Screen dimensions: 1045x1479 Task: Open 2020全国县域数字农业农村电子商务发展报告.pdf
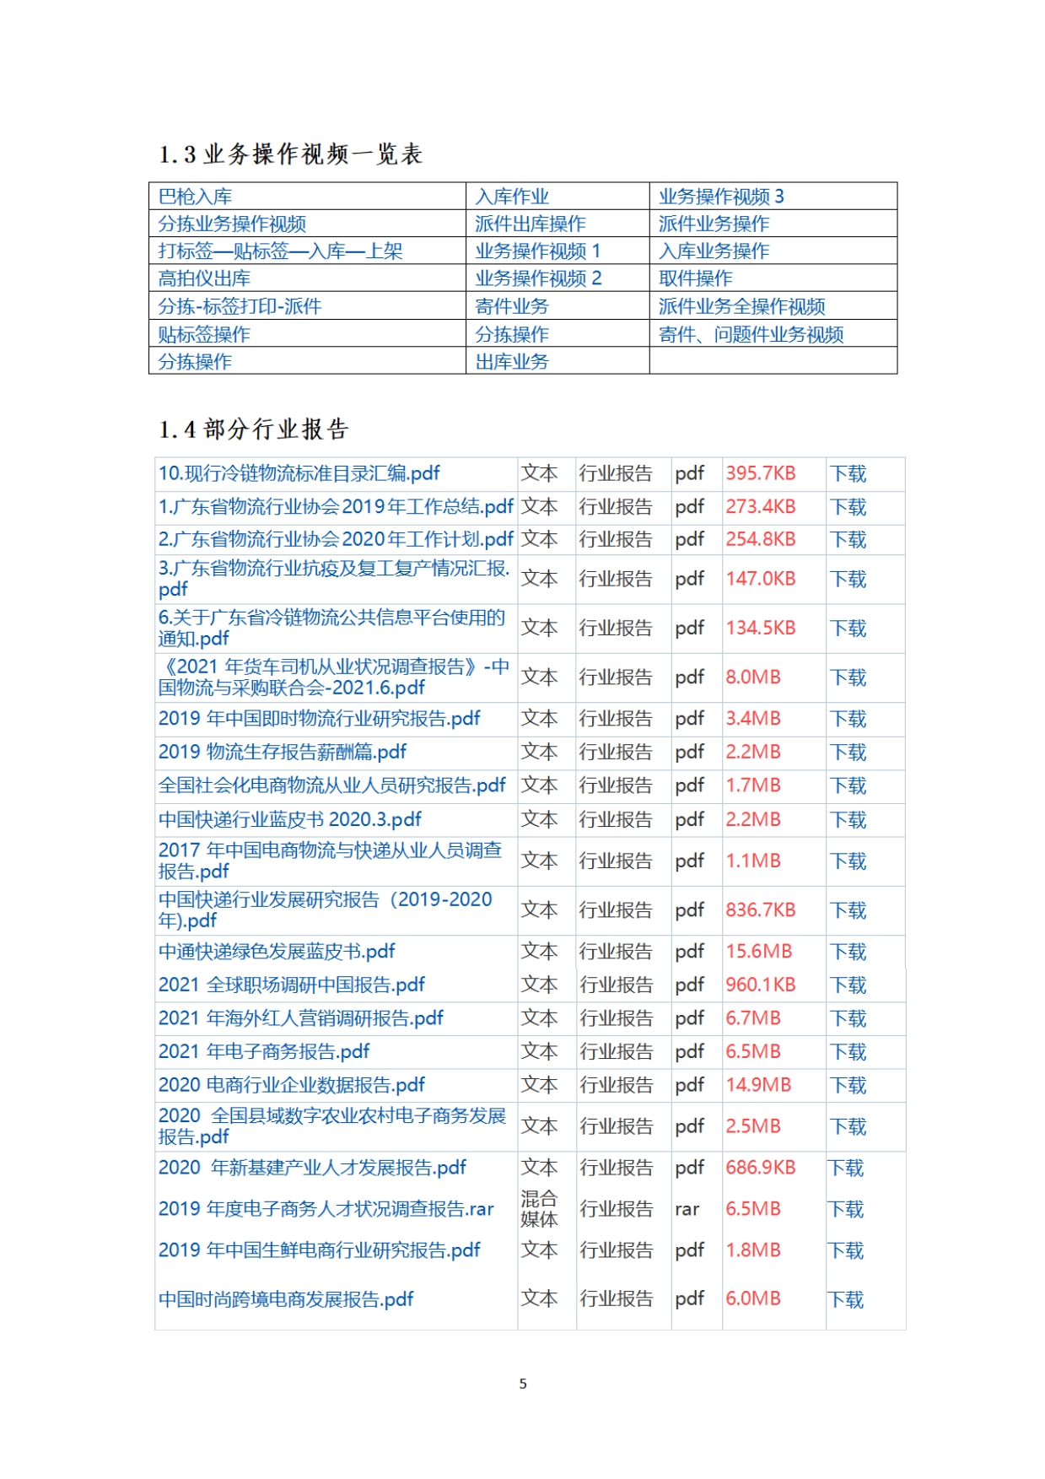(x=331, y=1125)
